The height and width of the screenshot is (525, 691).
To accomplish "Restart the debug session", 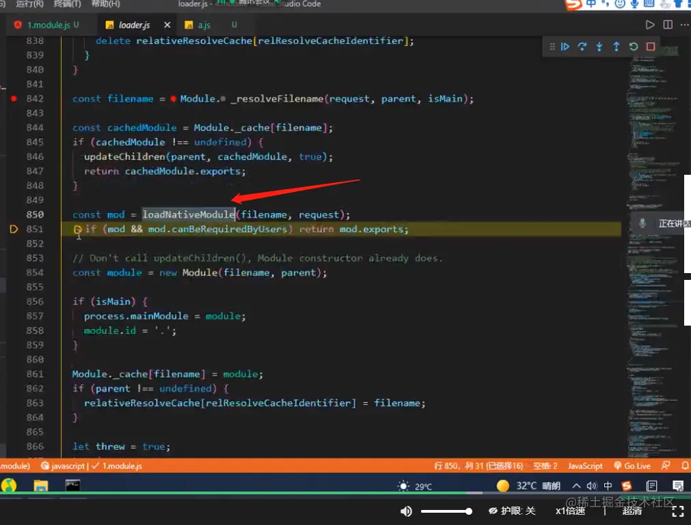I will (634, 46).
